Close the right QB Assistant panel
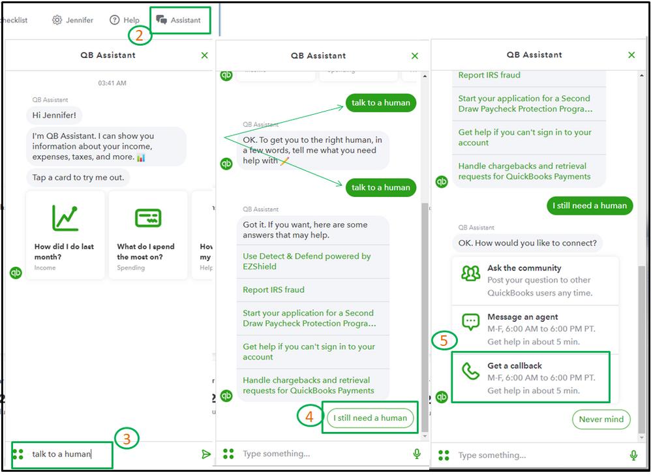The width and height of the screenshot is (651, 475). 631,55
